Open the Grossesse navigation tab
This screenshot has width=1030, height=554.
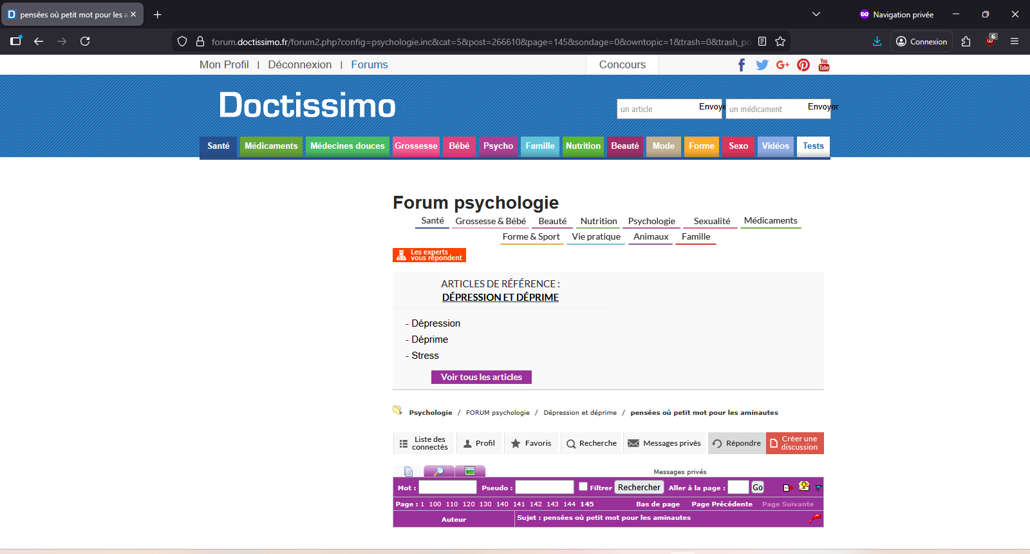[x=416, y=146]
